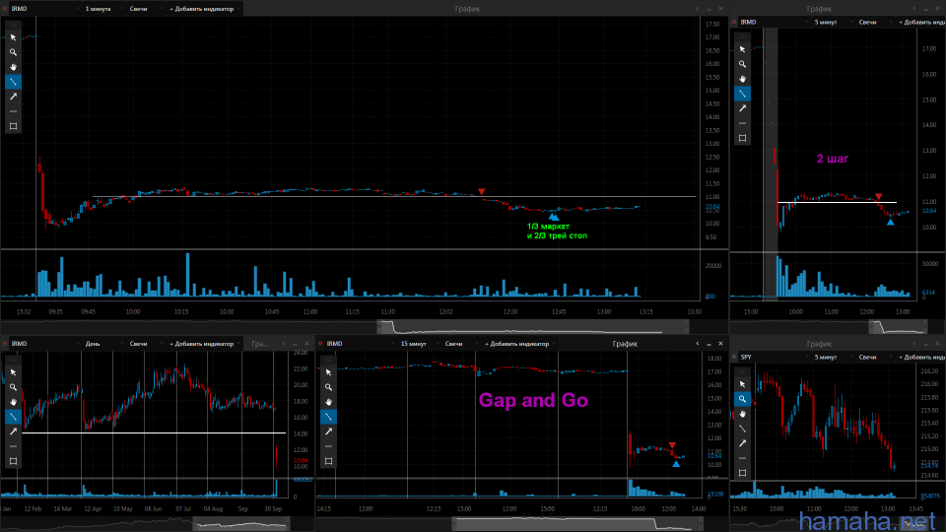Click the График tab of the 15 минут window
Viewport: 946px width, 532px height.
(625, 344)
